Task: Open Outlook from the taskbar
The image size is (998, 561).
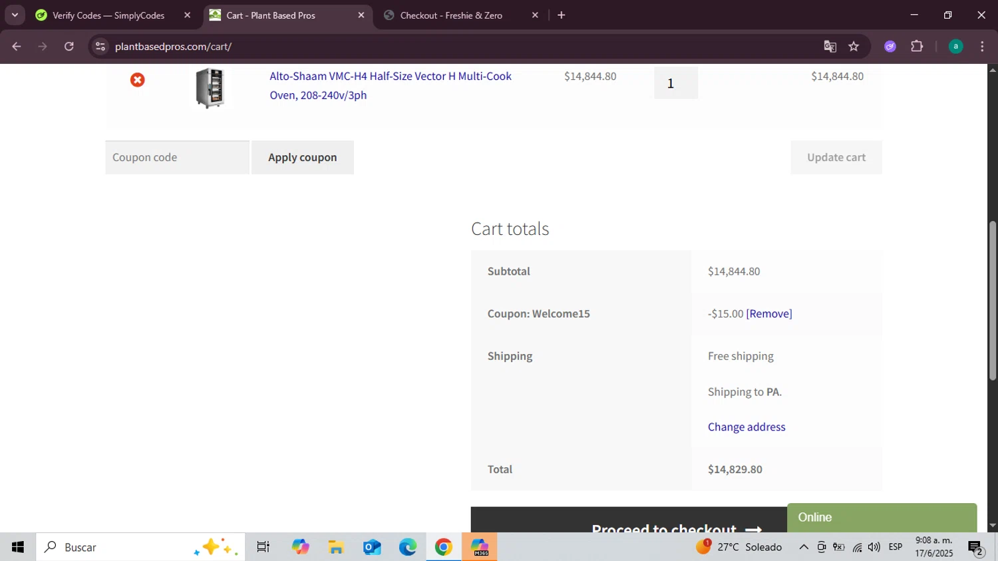Action: click(x=372, y=547)
